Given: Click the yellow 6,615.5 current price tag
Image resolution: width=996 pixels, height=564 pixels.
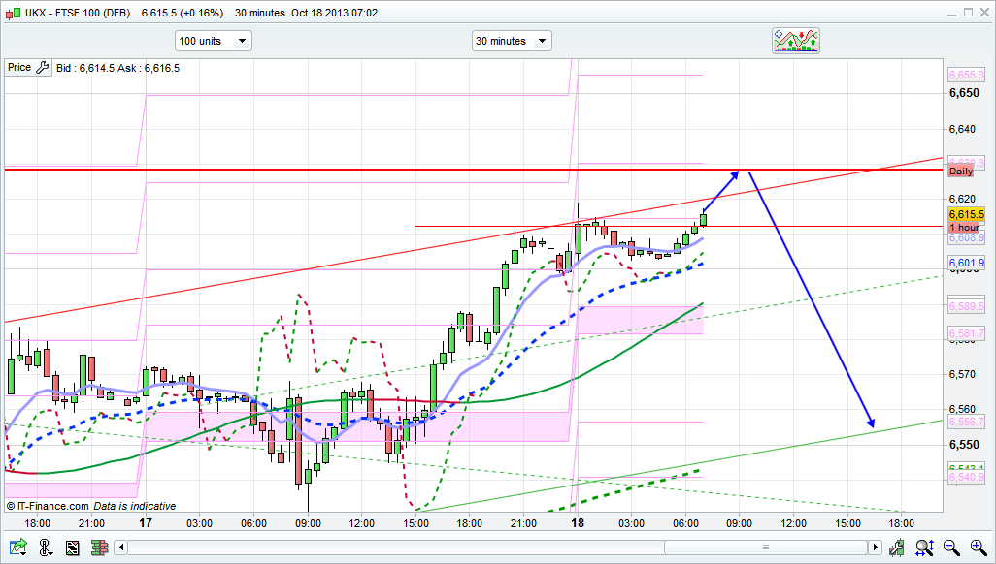Looking at the screenshot, I should [x=967, y=214].
